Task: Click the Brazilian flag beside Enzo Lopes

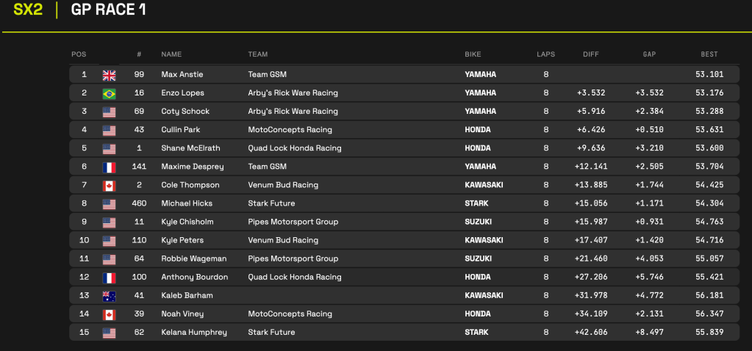Action: tap(109, 93)
